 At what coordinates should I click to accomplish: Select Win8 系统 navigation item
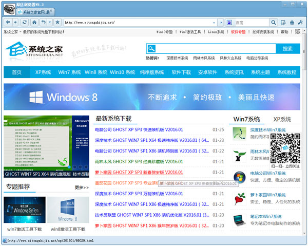[x=96, y=72]
